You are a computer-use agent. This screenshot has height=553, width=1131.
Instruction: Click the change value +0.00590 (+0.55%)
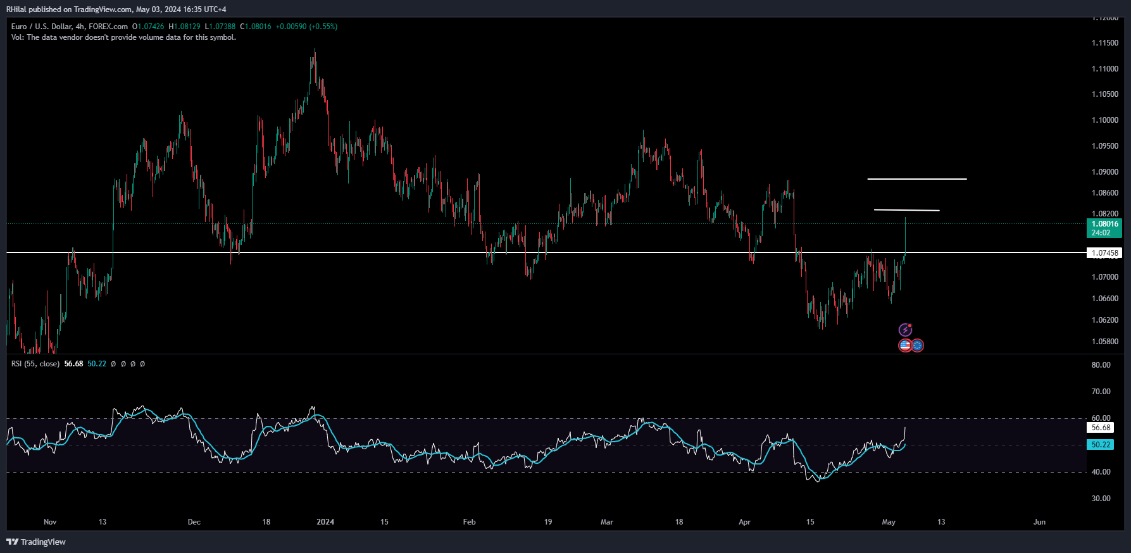tap(306, 27)
